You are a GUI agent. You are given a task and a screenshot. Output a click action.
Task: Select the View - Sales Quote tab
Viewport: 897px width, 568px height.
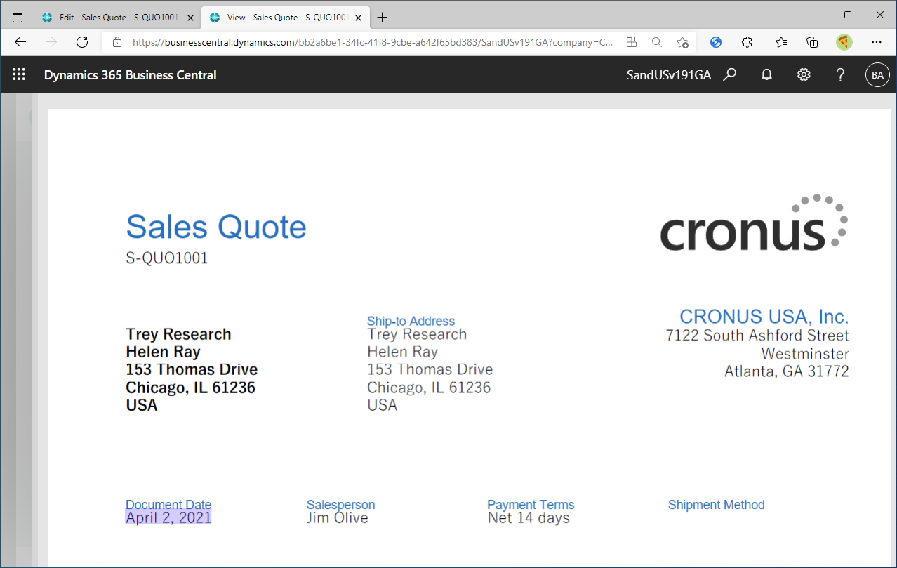[281, 18]
